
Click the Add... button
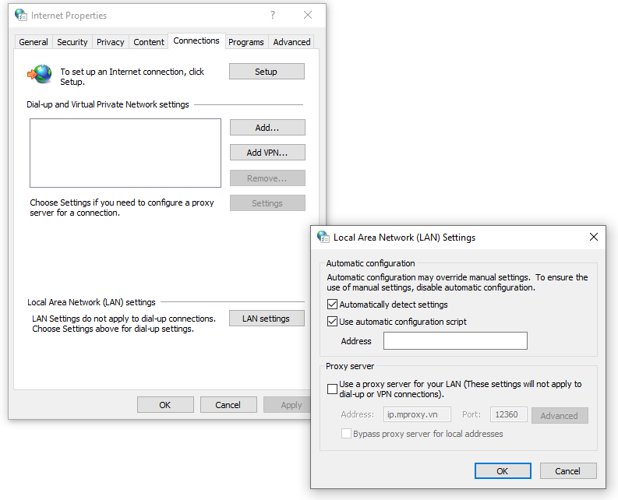coord(267,127)
